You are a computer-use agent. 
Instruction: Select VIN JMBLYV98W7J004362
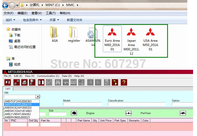22,114
